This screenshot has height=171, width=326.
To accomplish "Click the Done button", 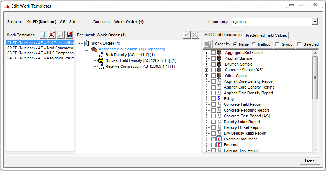I will pos(309,161).
